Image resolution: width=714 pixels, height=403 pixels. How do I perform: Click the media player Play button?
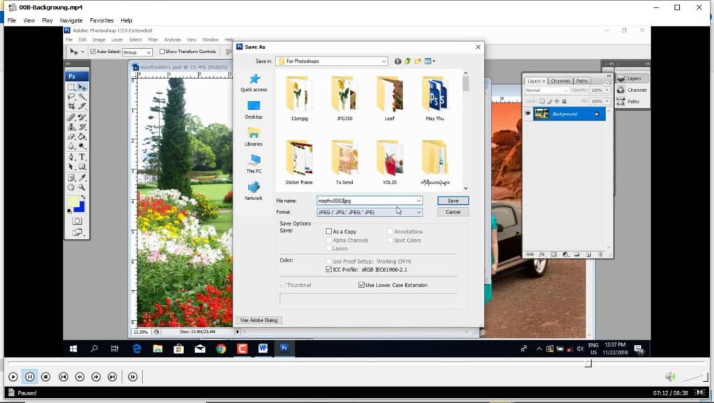[x=13, y=377]
